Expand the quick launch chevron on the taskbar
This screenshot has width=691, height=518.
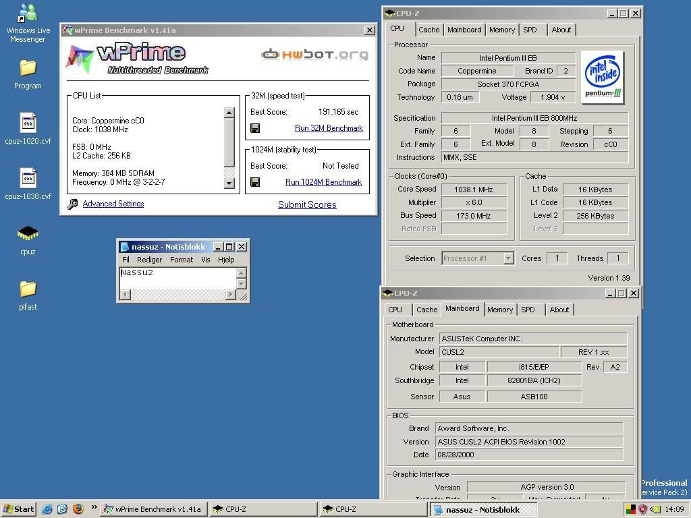[94, 507]
